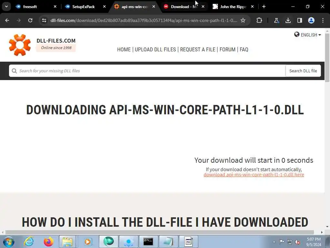Toggle the browser side panel
This screenshot has height=248, width=330.
click(x=299, y=20)
